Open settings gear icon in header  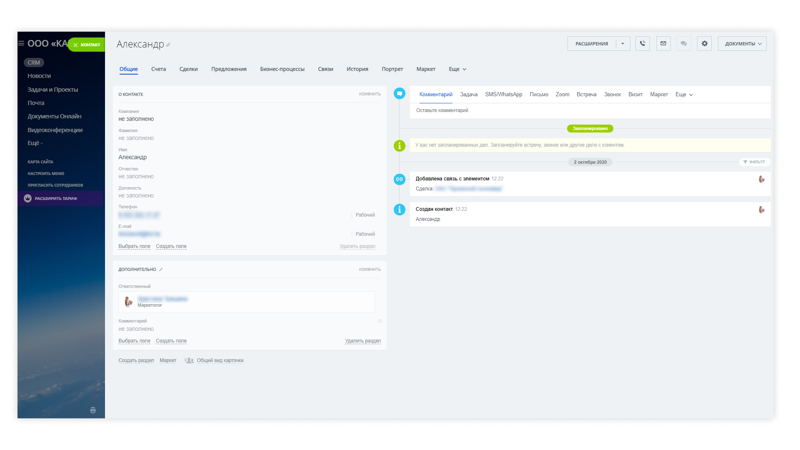[x=705, y=43]
